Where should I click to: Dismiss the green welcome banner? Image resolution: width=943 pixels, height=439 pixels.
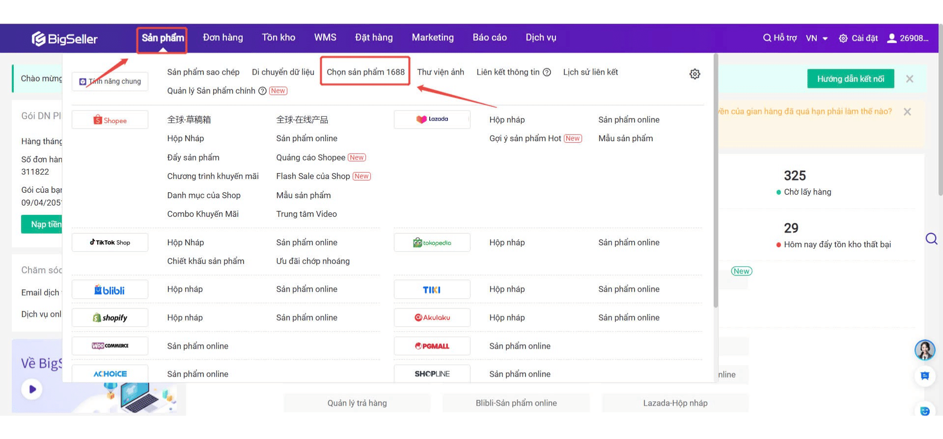click(910, 79)
